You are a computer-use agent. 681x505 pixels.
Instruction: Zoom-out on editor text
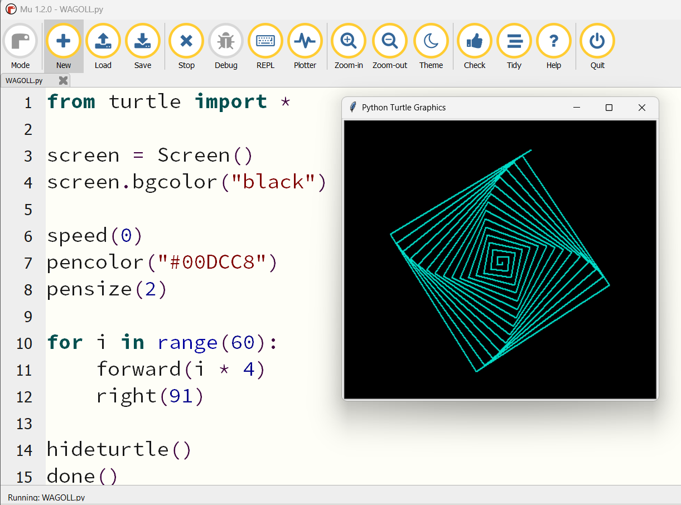click(390, 47)
